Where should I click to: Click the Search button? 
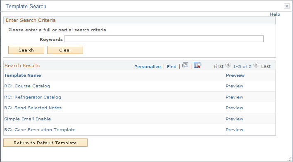(26, 50)
